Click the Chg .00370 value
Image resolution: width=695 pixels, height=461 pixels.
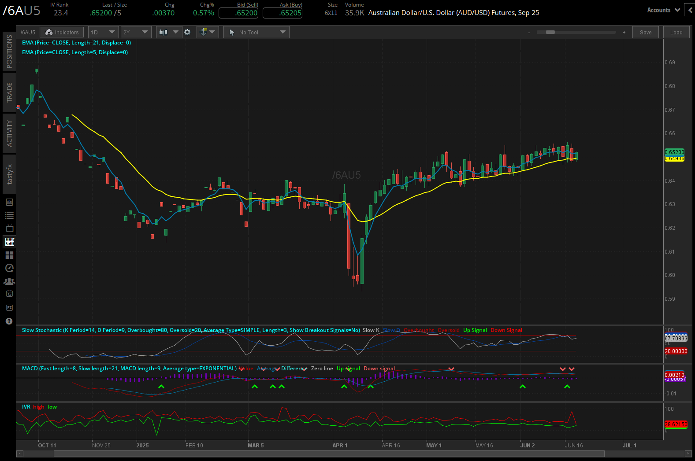point(164,13)
